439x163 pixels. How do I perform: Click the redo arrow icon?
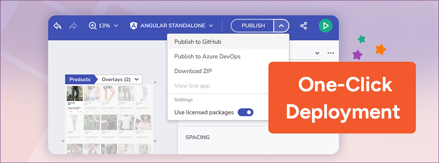(73, 26)
